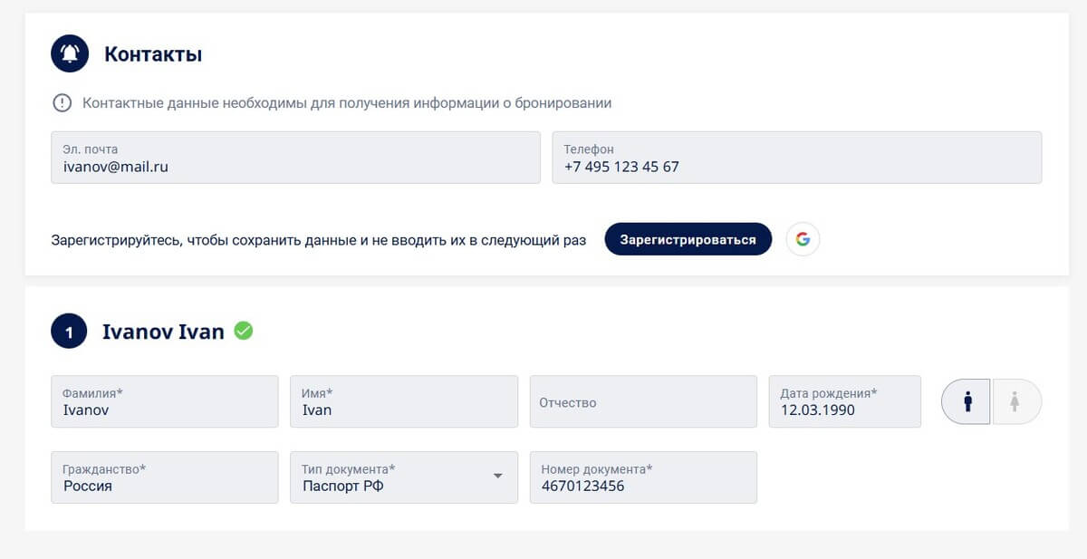The image size is (1087, 559).
Task: Click the Контакты section heading
Action: [x=153, y=54]
